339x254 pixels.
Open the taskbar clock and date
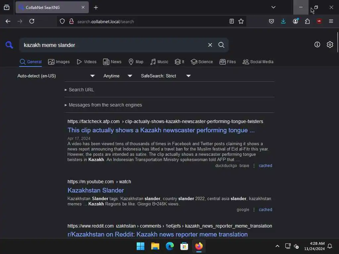click(x=315, y=246)
